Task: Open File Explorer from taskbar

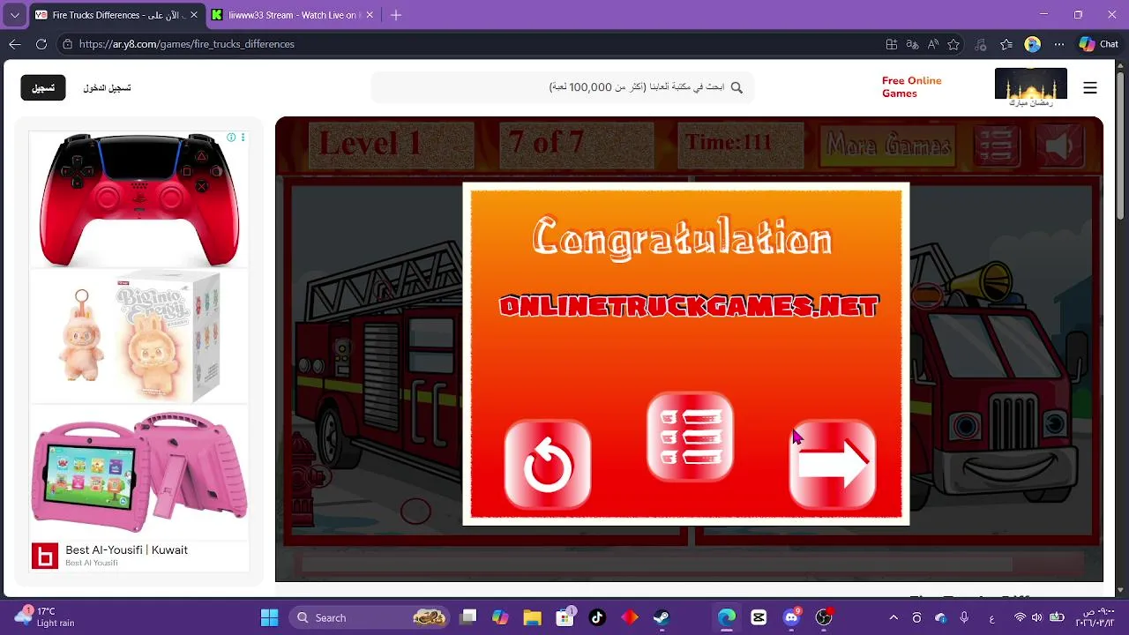Action: [533, 617]
